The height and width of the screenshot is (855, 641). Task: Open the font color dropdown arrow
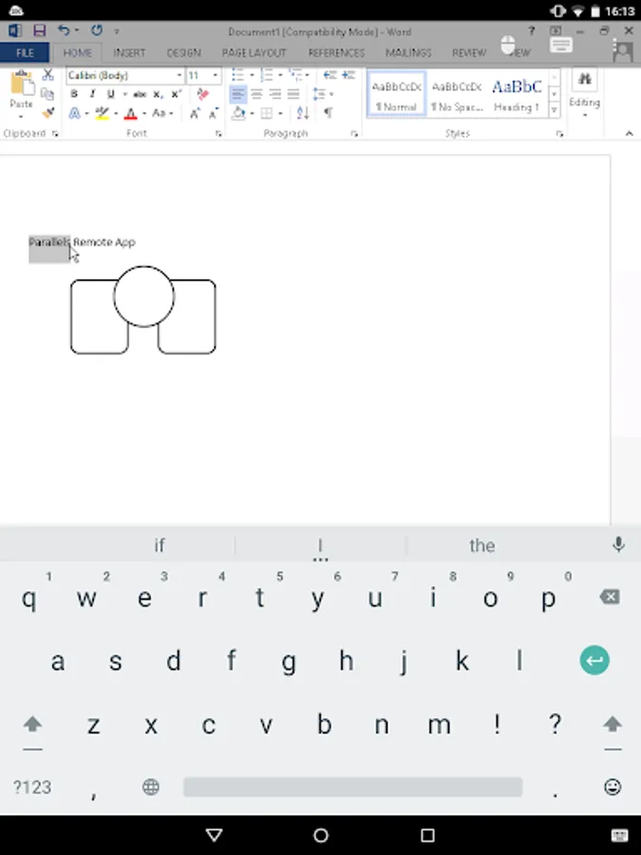[144, 114]
